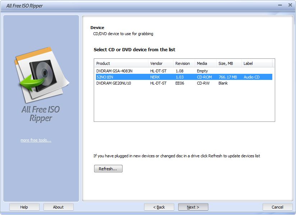The image size is (296, 215).
Task: Sort list by Size, MB column header
Action: 229,63
